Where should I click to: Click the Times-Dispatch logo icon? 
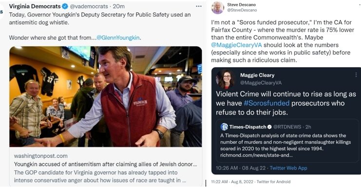click(x=224, y=127)
